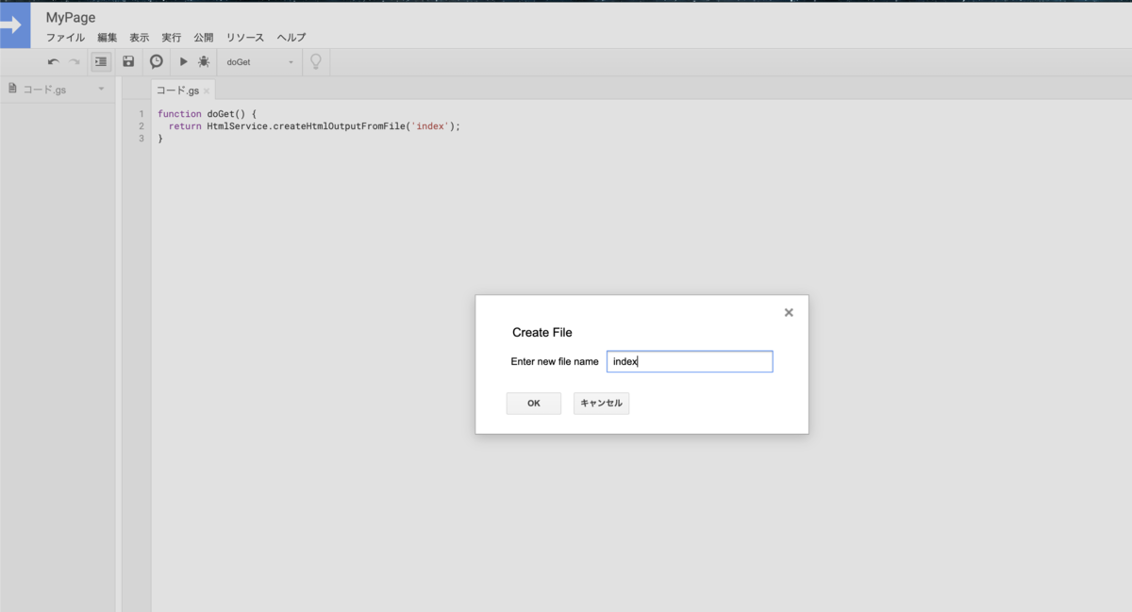Click the 'Enter new file name' label
Viewport: 1132px width, 612px height.
[555, 361]
